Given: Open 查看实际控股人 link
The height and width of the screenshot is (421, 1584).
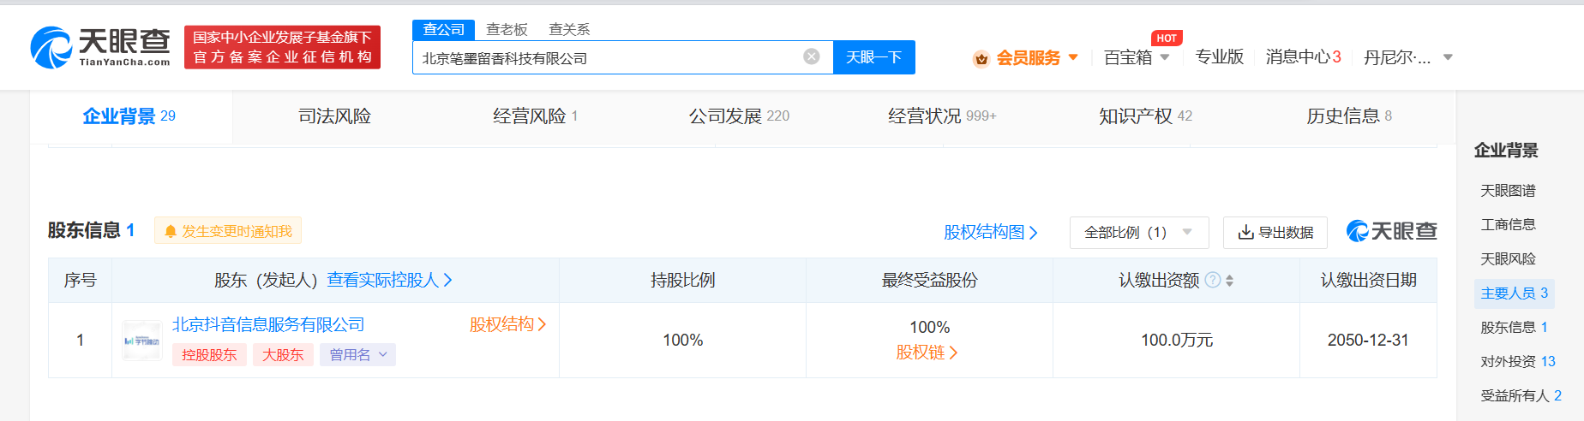Looking at the screenshot, I should pyautogui.click(x=389, y=280).
